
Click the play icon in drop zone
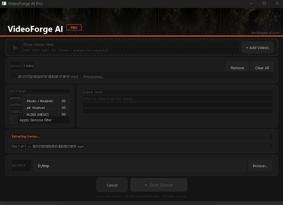pyautogui.click(x=15, y=48)
